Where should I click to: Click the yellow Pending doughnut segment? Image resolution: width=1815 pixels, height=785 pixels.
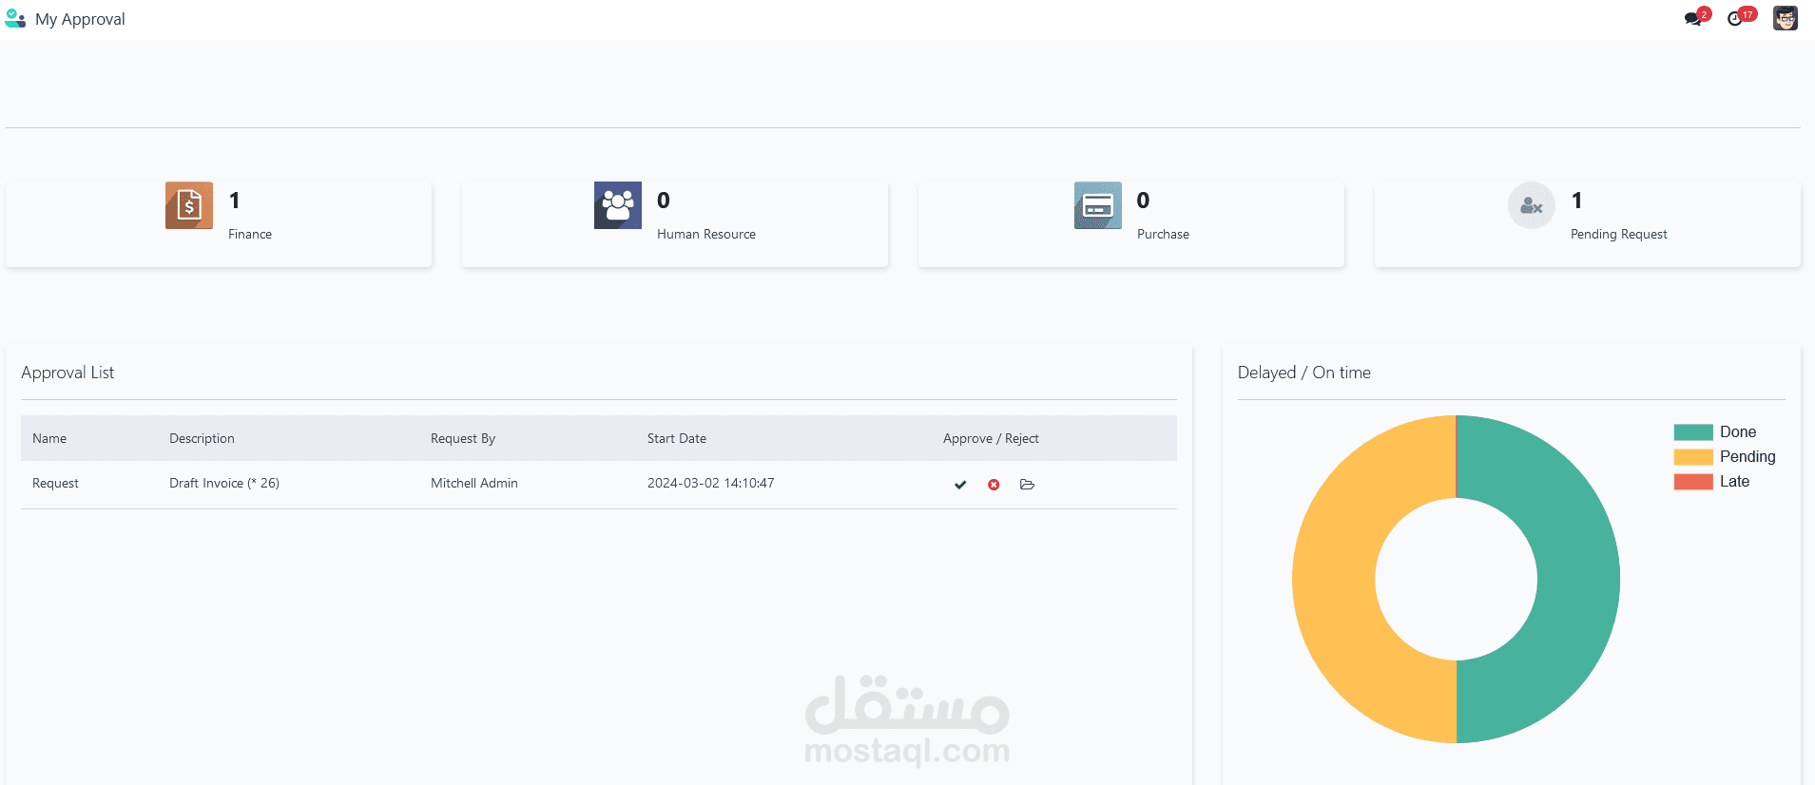1334,580
